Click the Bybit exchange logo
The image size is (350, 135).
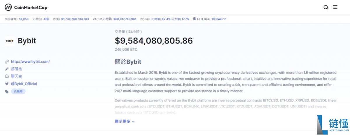point(10,41)
